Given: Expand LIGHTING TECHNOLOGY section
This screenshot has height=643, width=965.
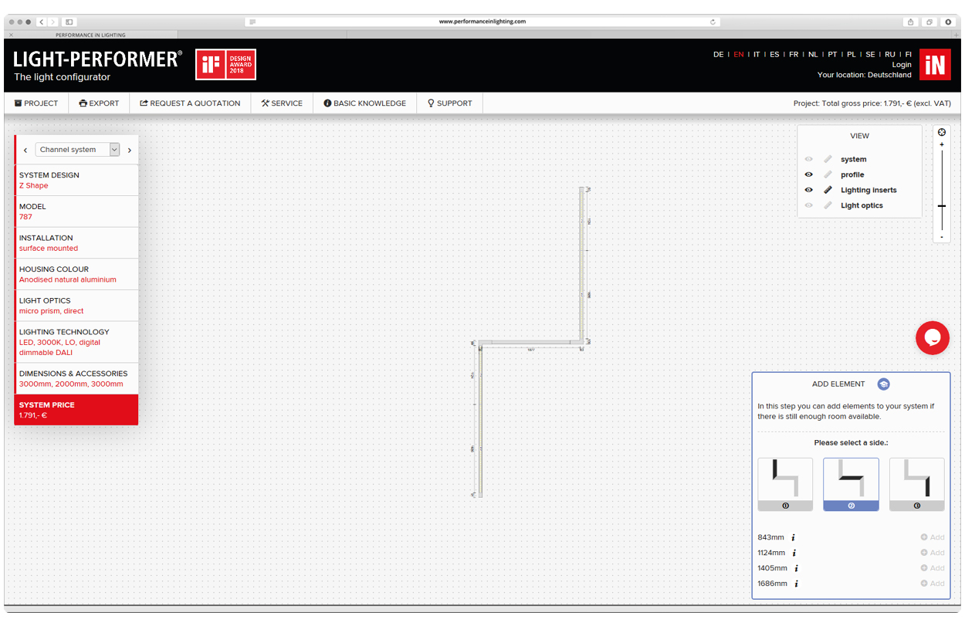Looking at the screenshot, I should tap(76, 342).
